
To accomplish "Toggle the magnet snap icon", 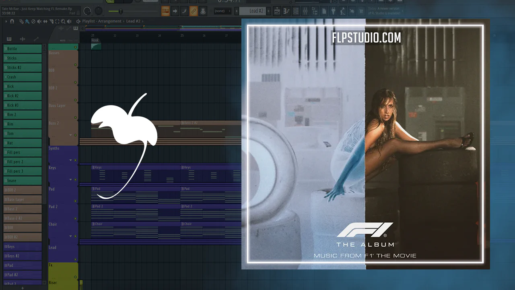I will point(12,21).
